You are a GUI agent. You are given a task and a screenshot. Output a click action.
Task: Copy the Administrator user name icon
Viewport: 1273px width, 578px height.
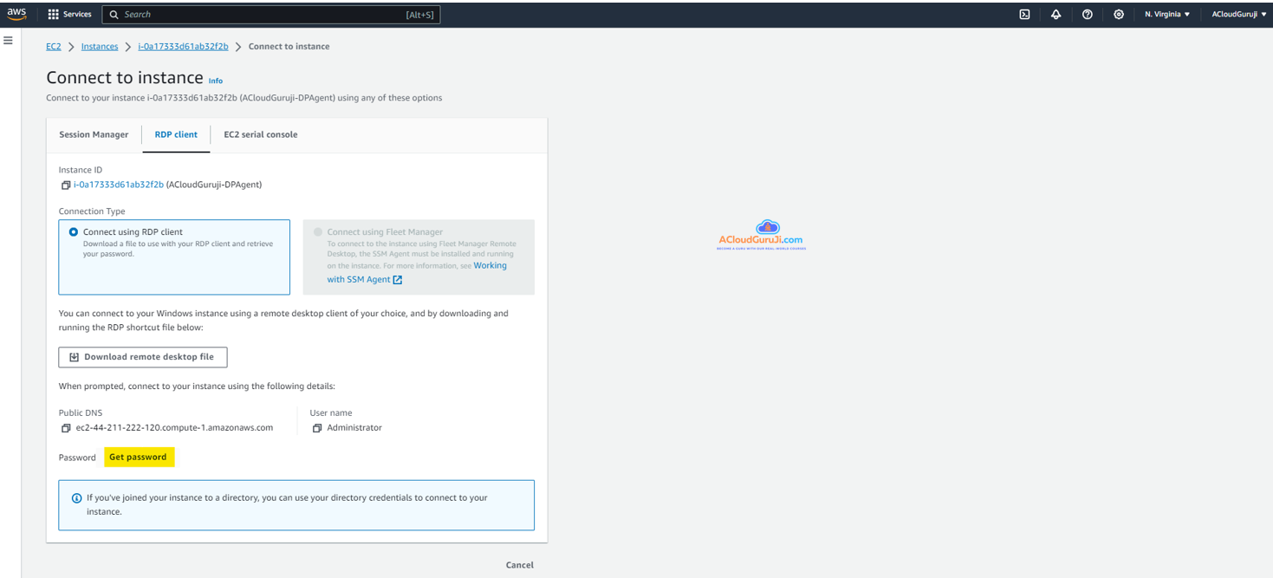point(317,428)
